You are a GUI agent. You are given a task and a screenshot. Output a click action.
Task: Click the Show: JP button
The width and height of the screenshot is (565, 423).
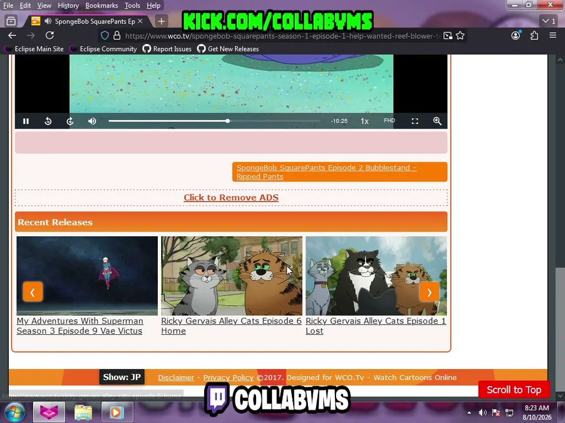click(x=122, y=377)
